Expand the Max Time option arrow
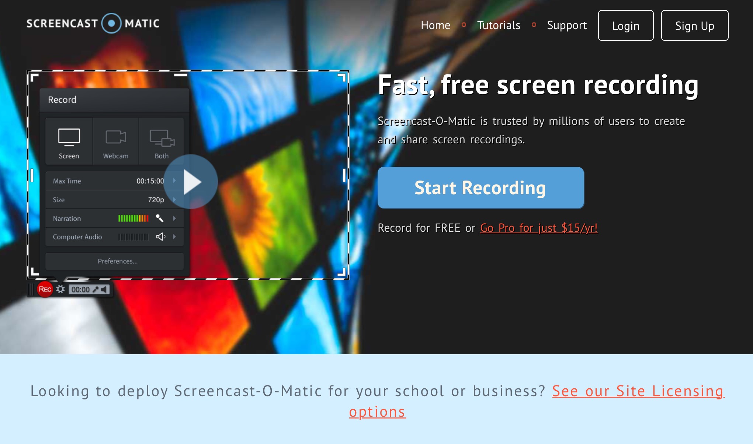This screenshot has width=753, height=444. pyautogui.click(x=174, y=181)
